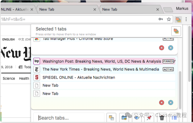The image size is (193, 123).
Task: Focus the Search tabs input field
Action: pyautogui.click(x=69, y=118)
